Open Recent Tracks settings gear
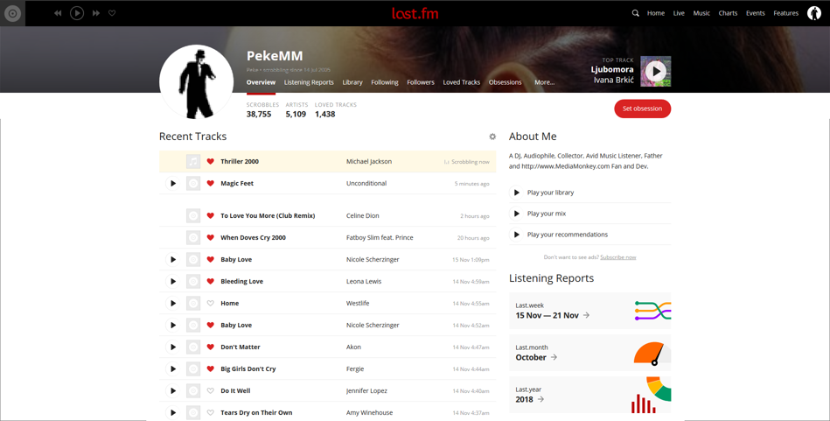The image size is (830, 421). (x=492, y=137)
